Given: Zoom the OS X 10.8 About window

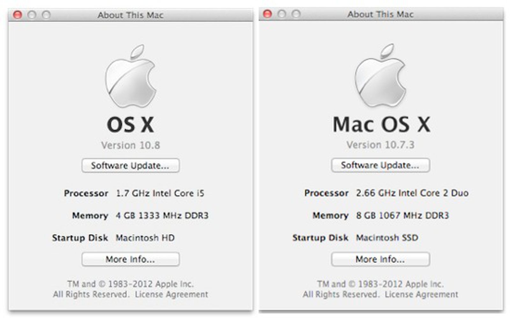Looking at the screenshot, I should 46,15.
